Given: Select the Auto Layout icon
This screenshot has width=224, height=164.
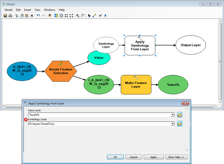Looking at the screenshot, I should click(x=56, y=16).
